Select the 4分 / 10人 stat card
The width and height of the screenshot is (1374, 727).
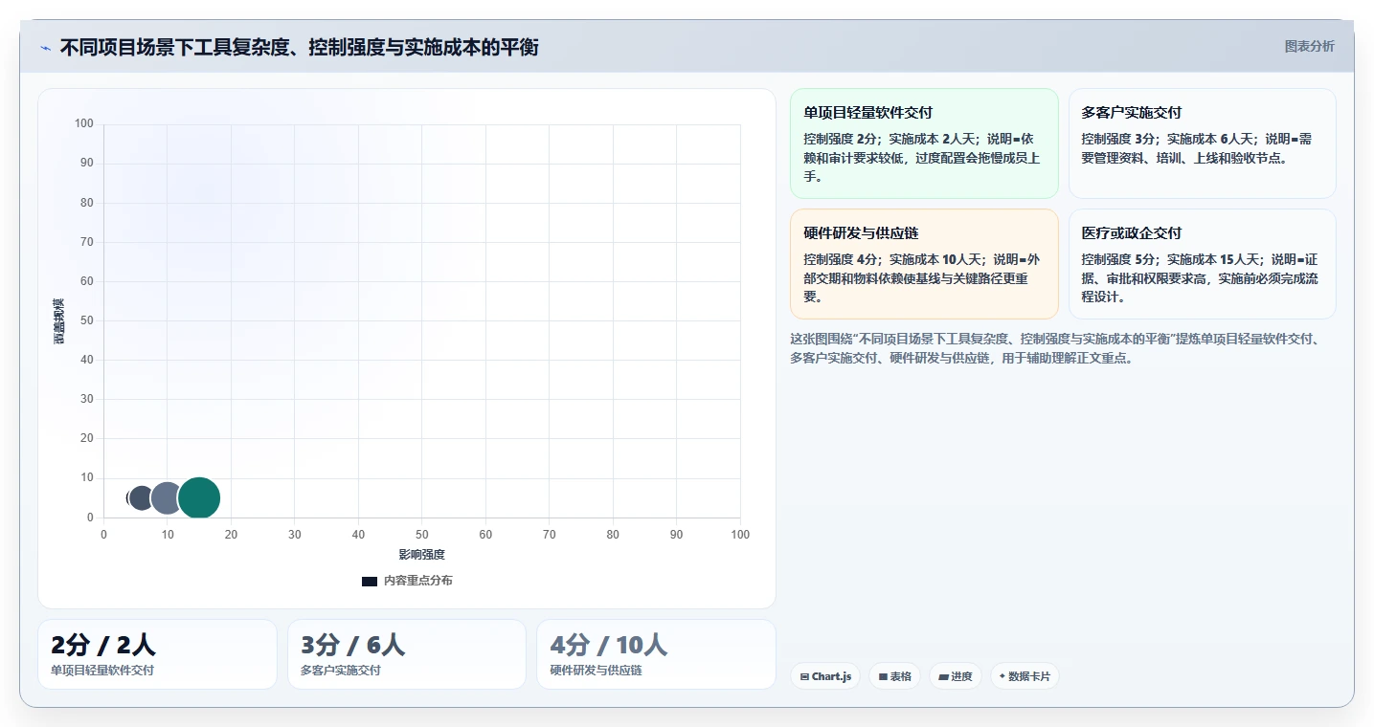pos(656,654)
